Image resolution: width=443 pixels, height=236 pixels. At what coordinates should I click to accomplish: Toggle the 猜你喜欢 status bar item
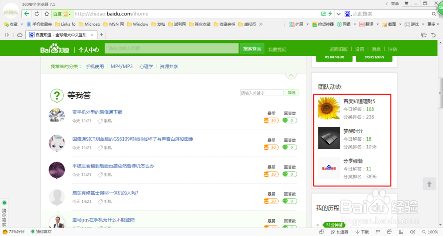[41, 232]
